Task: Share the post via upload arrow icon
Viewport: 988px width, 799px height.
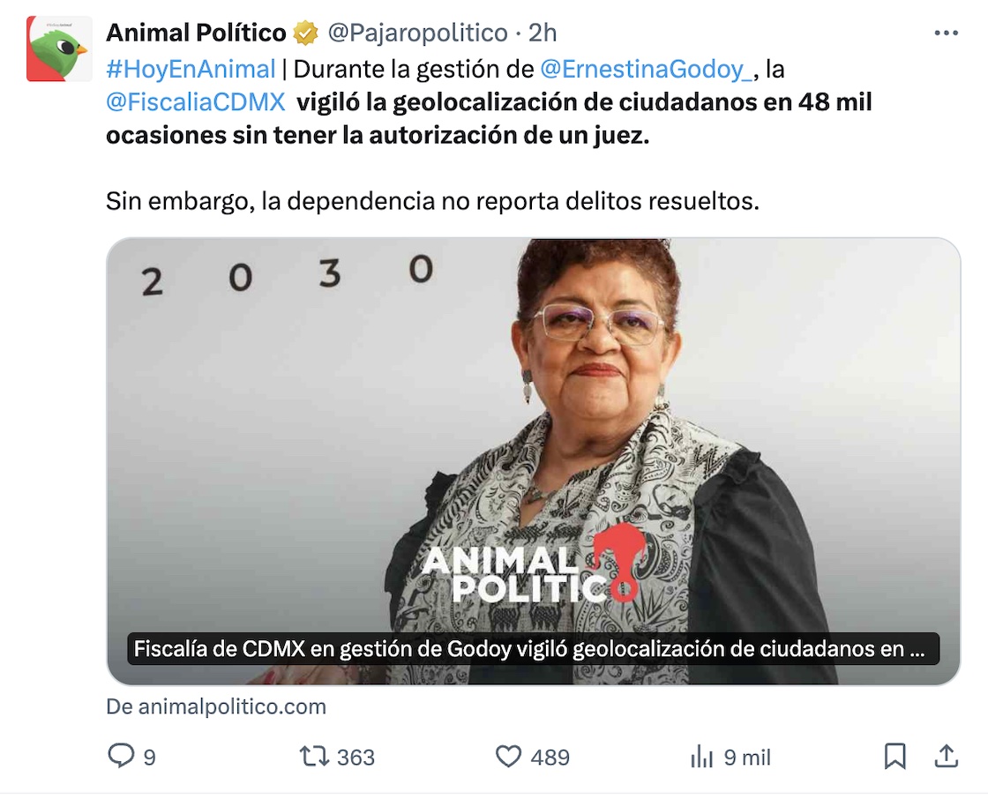Action: click(x=946, y=757)
